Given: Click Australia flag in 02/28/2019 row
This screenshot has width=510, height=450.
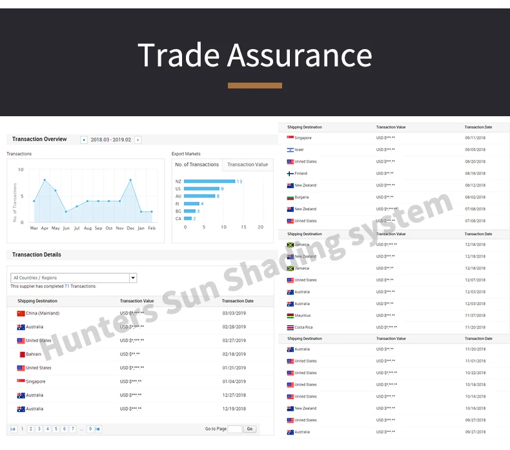Looking at the screenshot, I should [x=21, y=327].
